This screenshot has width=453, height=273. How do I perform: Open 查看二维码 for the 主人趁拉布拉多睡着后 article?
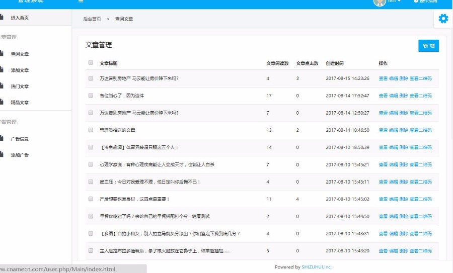421,251
